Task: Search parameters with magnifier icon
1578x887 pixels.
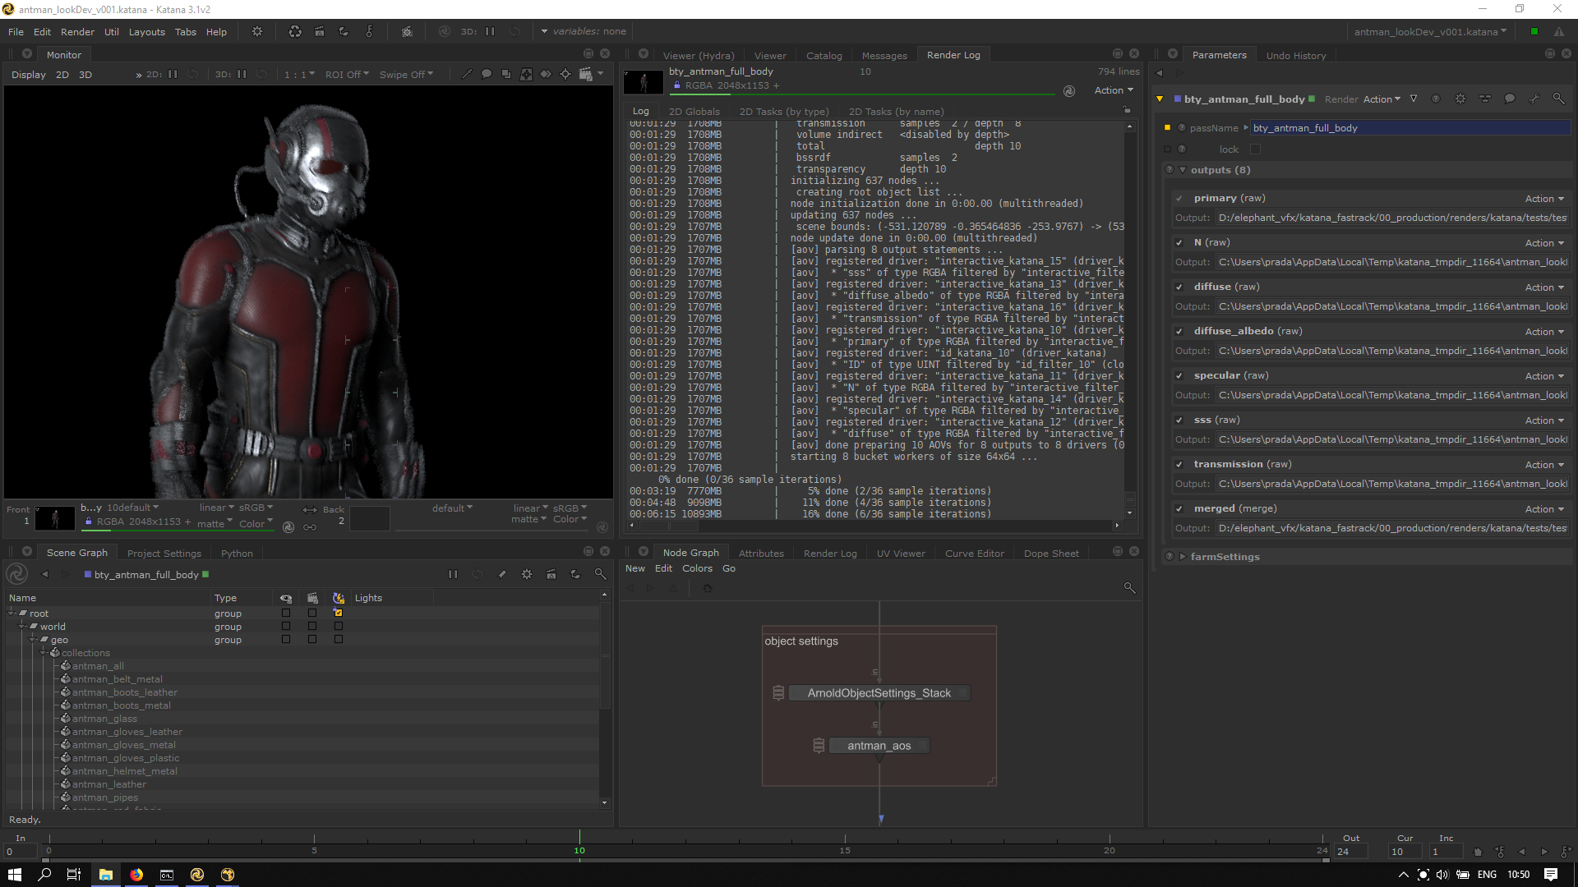Action: point(1559,99)
